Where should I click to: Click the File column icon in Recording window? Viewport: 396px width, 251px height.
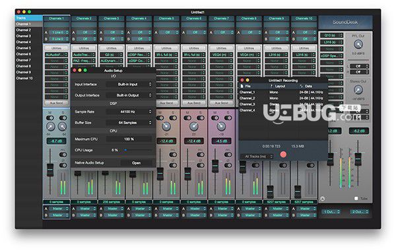[x=242, y=86]
